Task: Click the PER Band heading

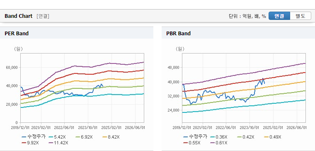Action: point(17,33)
